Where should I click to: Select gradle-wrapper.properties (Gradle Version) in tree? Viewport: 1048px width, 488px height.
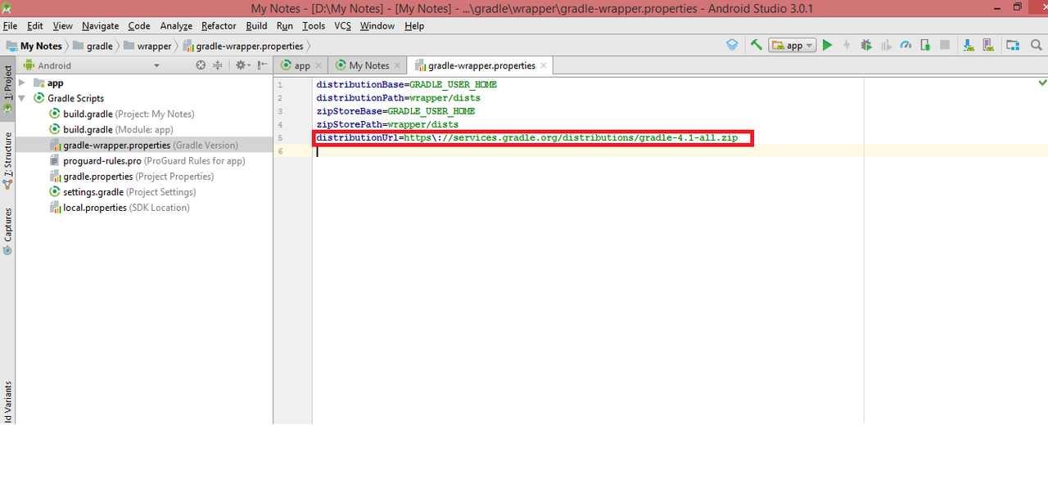point(144,145)
